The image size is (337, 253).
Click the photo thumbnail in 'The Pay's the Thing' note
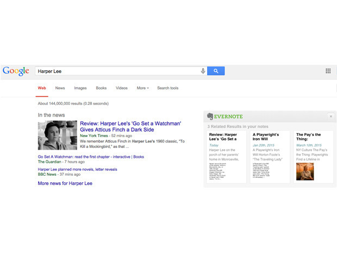[305, 171]
